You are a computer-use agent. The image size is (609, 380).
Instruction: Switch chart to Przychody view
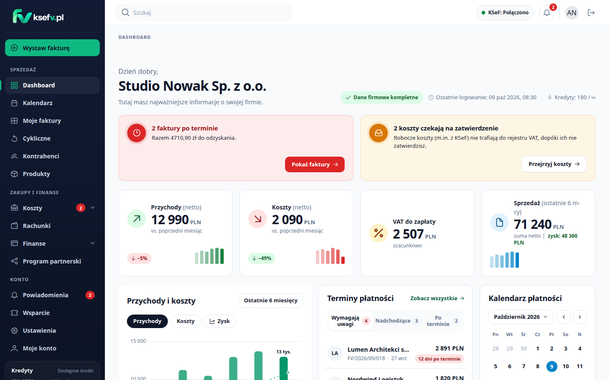(147, 321)
